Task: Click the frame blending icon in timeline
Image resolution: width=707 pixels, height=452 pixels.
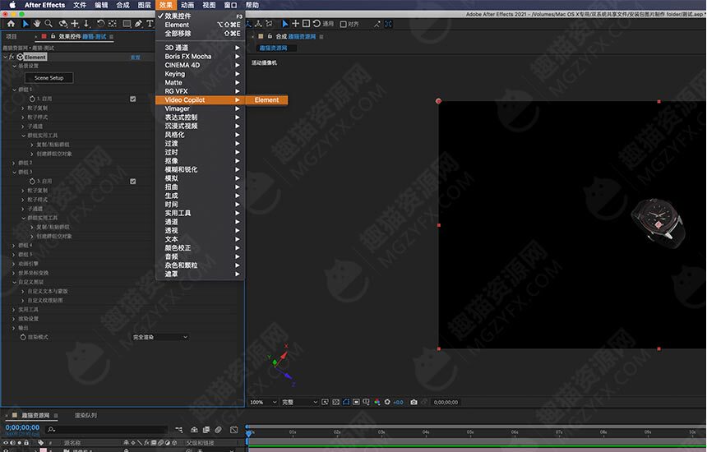Action: pos(206,430)
